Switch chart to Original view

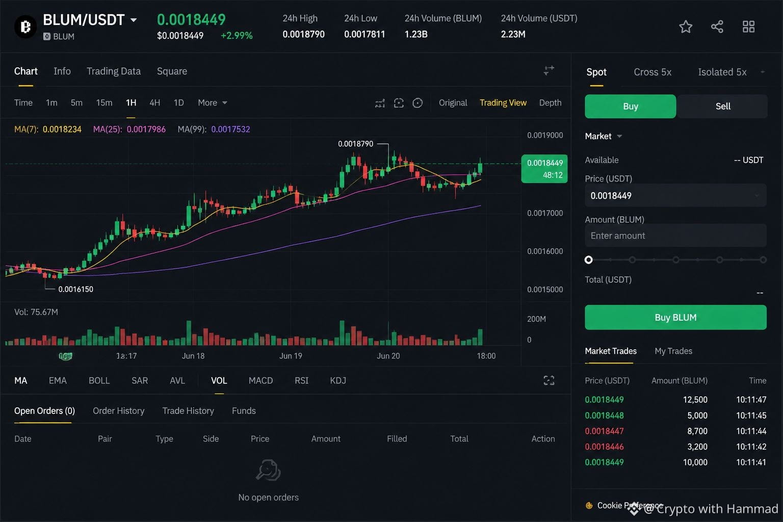pos(453,102)
